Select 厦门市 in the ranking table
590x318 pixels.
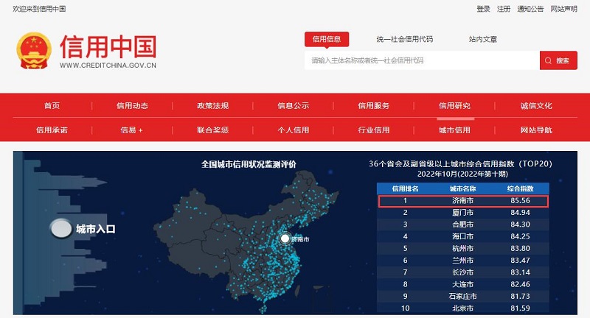(463, 213)
